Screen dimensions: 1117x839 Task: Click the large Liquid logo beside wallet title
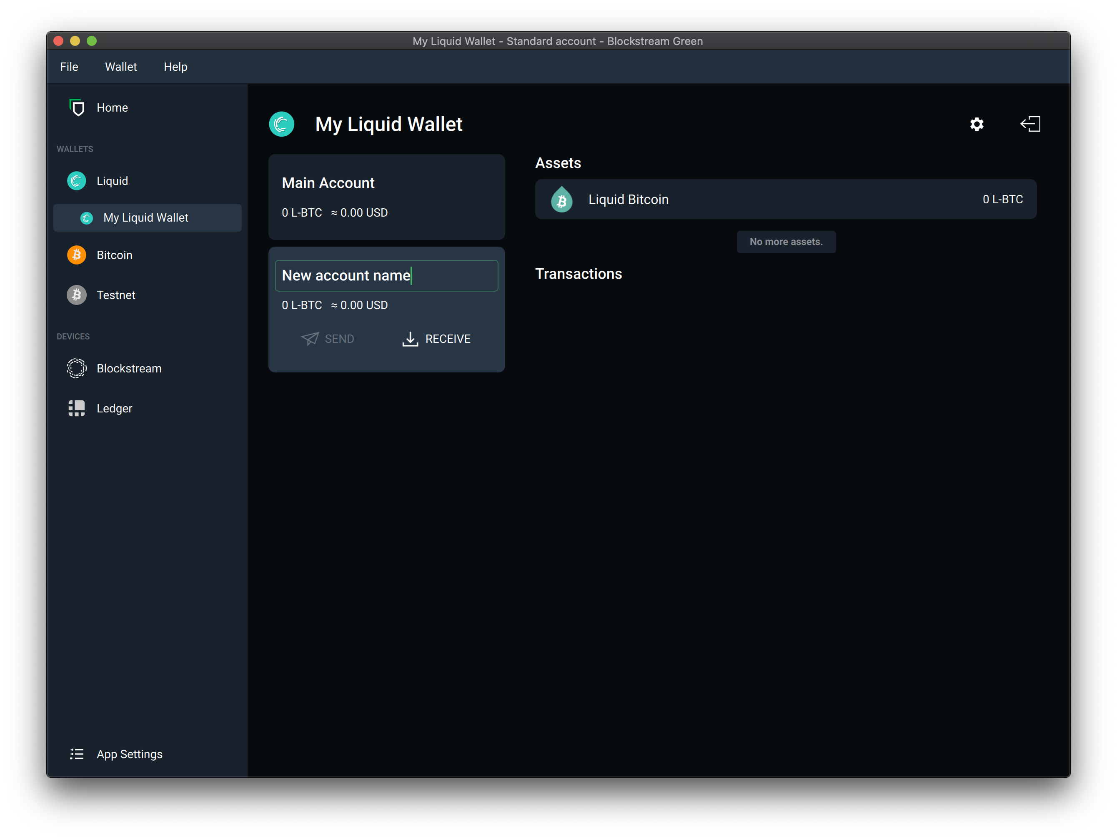[x=282, y=124]
